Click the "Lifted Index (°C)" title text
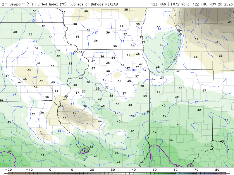 point(52,4)
